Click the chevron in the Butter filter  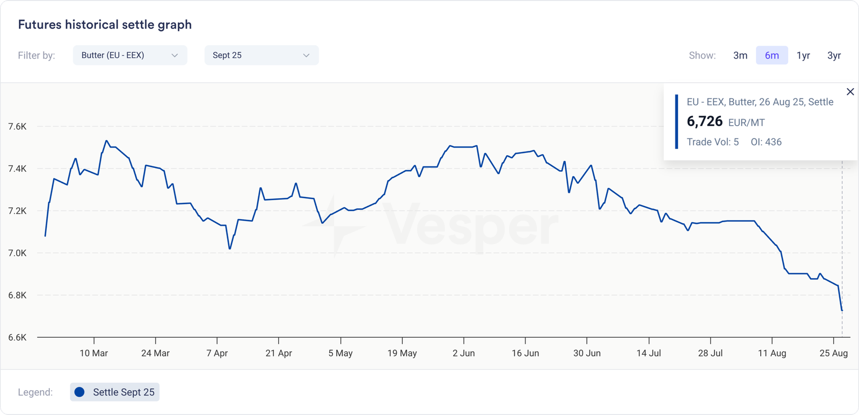(x=174, y=55)
